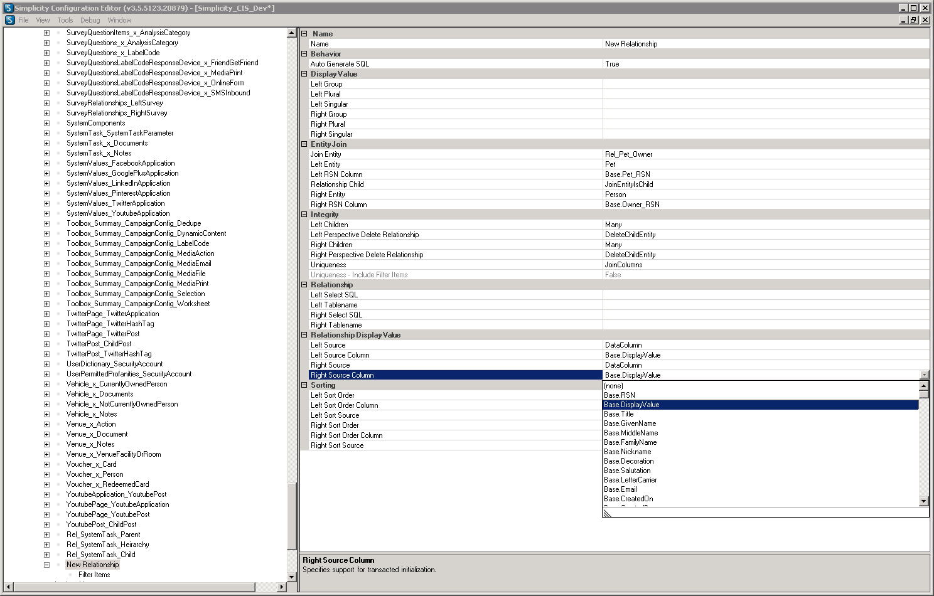
Task: Select the New Relationship tree node
Action: (92, 565)
